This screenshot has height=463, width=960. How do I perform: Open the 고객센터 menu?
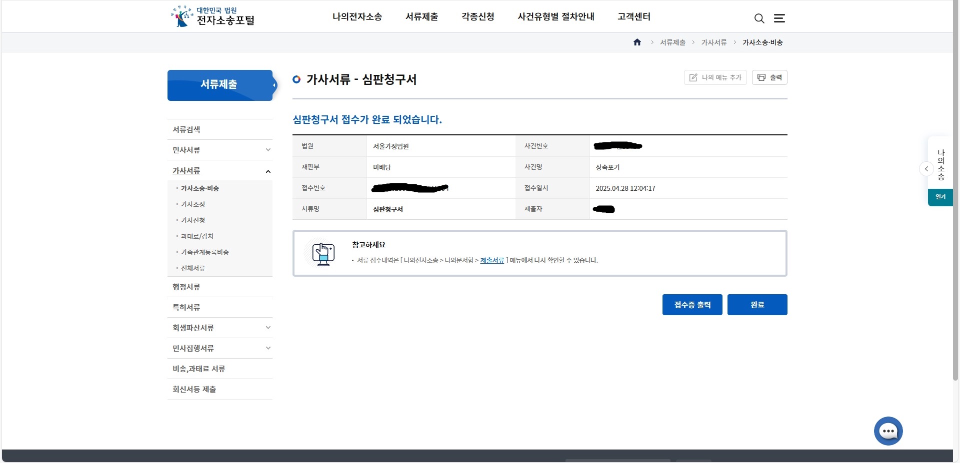coord(633,16)
